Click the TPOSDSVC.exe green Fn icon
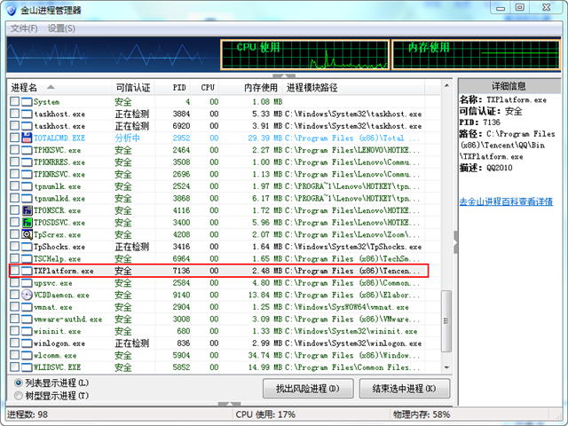568x426 pixels. 27,223
